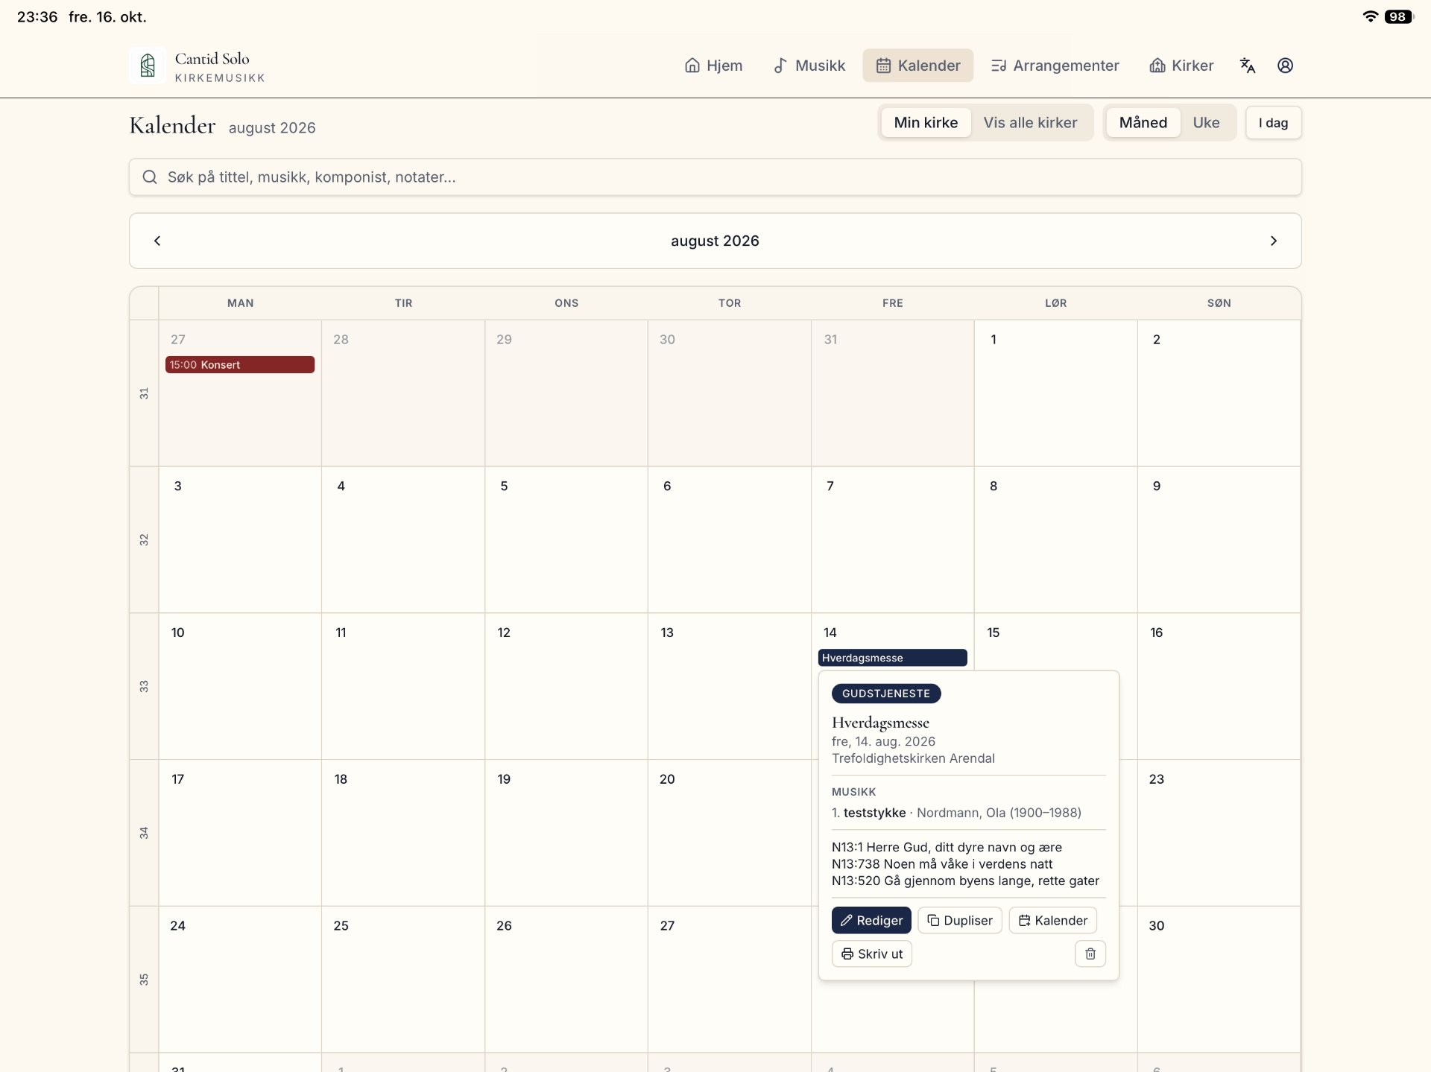
Task: Go to Arrangementer
Action: coord(1055,66)
